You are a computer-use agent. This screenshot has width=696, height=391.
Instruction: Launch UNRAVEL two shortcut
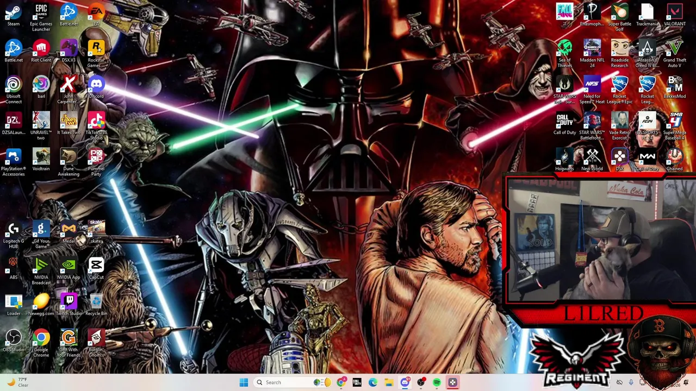pos(41,127)
